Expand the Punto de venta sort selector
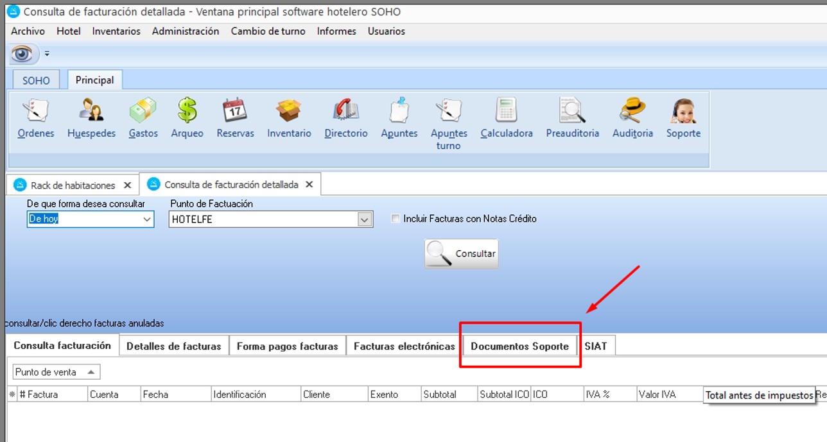This screenshot has width=827, height=442. click(91, 372)
